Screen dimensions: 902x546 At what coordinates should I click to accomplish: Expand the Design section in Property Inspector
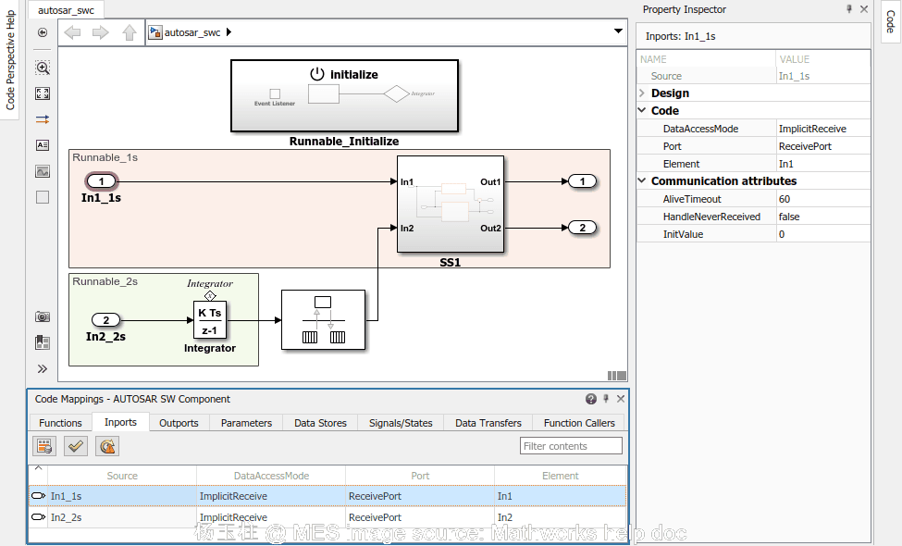tap(640, 93)
